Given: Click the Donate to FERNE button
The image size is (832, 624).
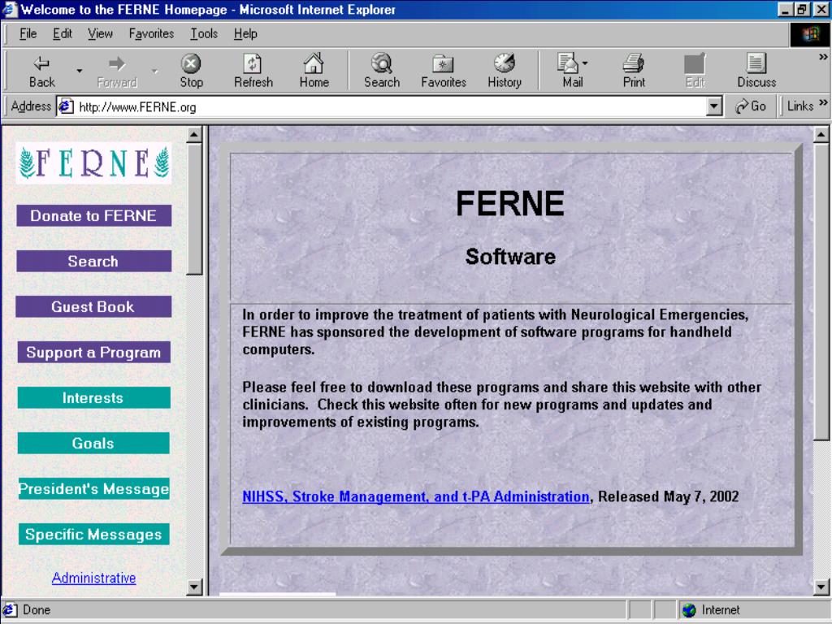Looking at the screenshot, I should (93, 215).
